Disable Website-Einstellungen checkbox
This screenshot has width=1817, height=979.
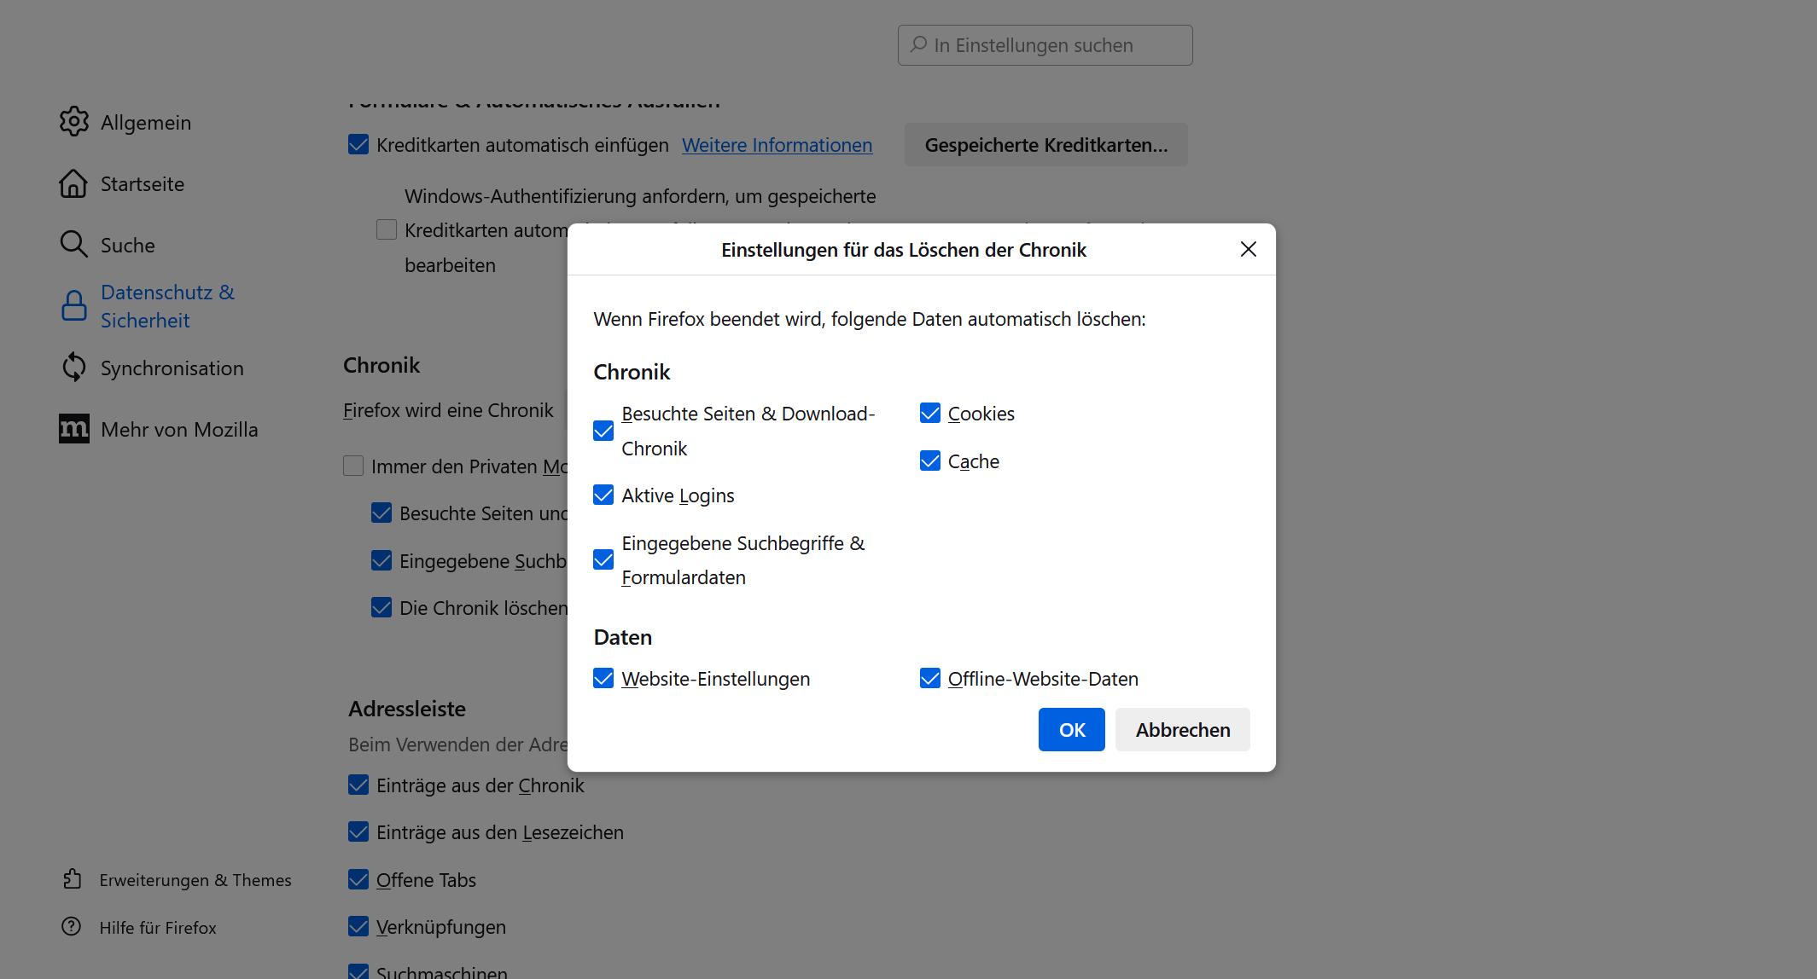point(603,679)
